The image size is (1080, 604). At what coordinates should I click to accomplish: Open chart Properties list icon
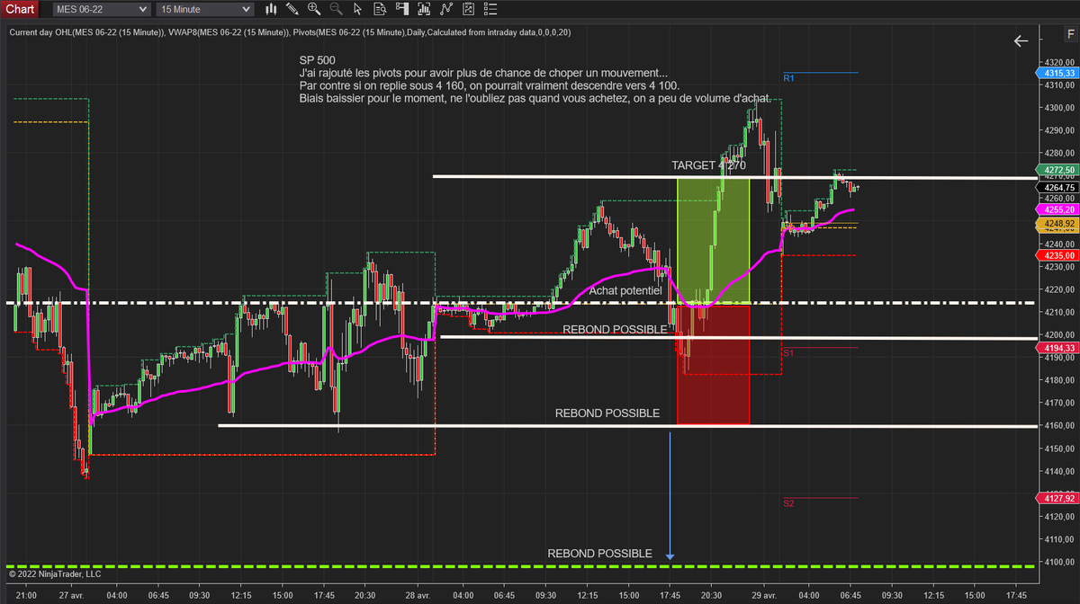coord(489,9)
